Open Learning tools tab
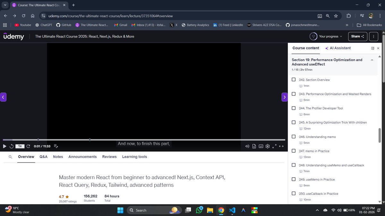 [134, 157]
